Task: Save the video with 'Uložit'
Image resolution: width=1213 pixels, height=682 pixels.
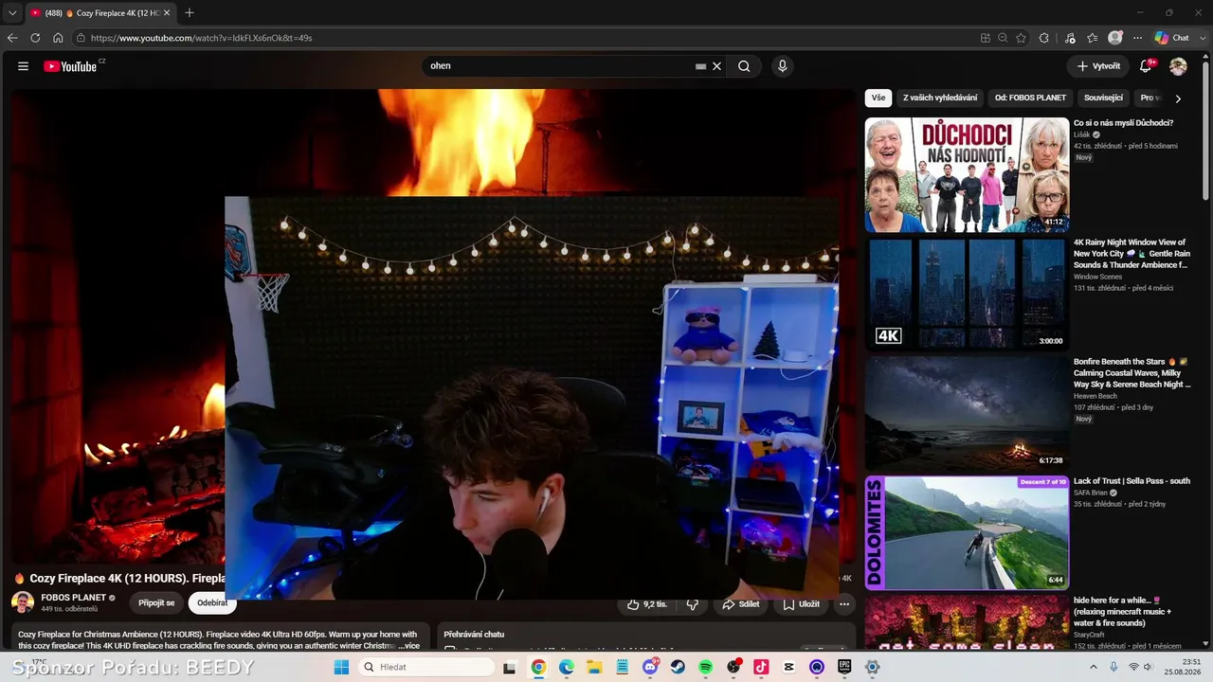Action: click(x=801, y=604)
